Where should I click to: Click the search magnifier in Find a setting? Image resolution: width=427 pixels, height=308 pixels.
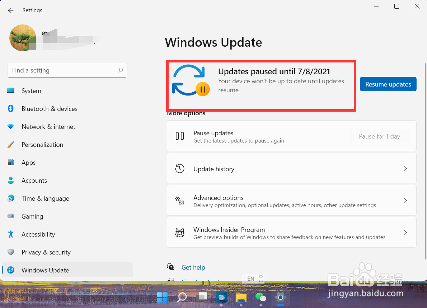(120, 70)
